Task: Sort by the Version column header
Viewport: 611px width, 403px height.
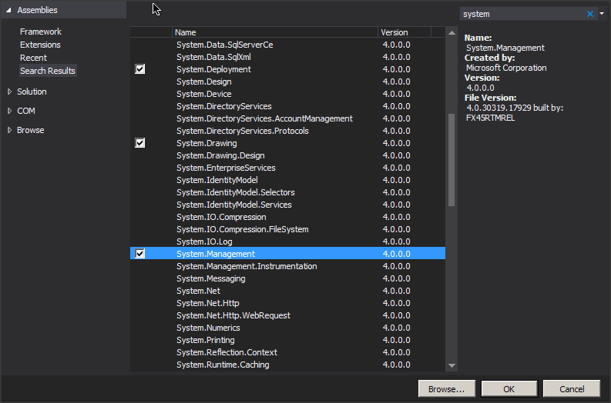Action: pyautogui.click(x=405, y=32)
